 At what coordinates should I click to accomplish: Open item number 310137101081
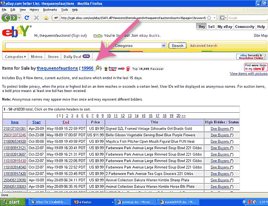pos(15,128)
